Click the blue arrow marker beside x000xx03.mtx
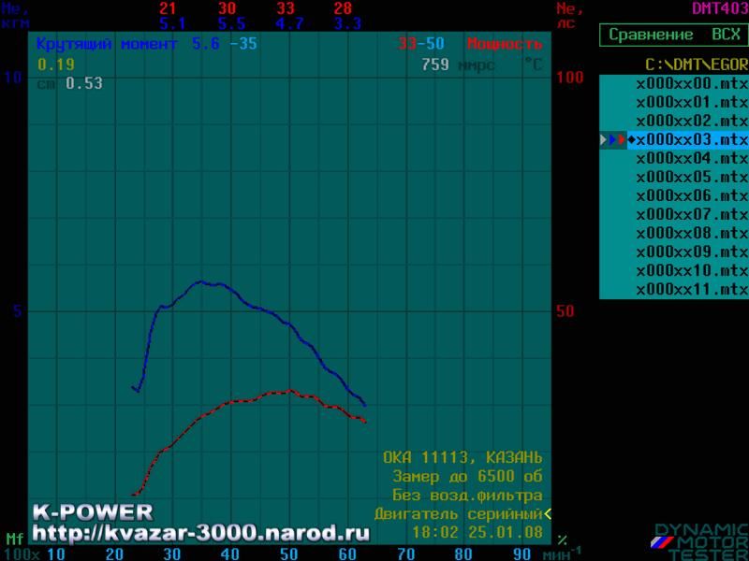The width and height of the screenshot is (749, 561). (612, 139)
